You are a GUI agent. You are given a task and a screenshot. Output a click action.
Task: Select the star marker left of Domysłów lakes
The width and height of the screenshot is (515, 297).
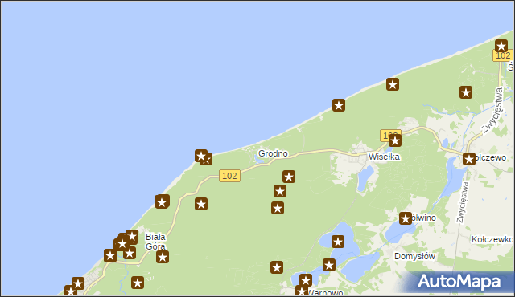tap(329, 265)
